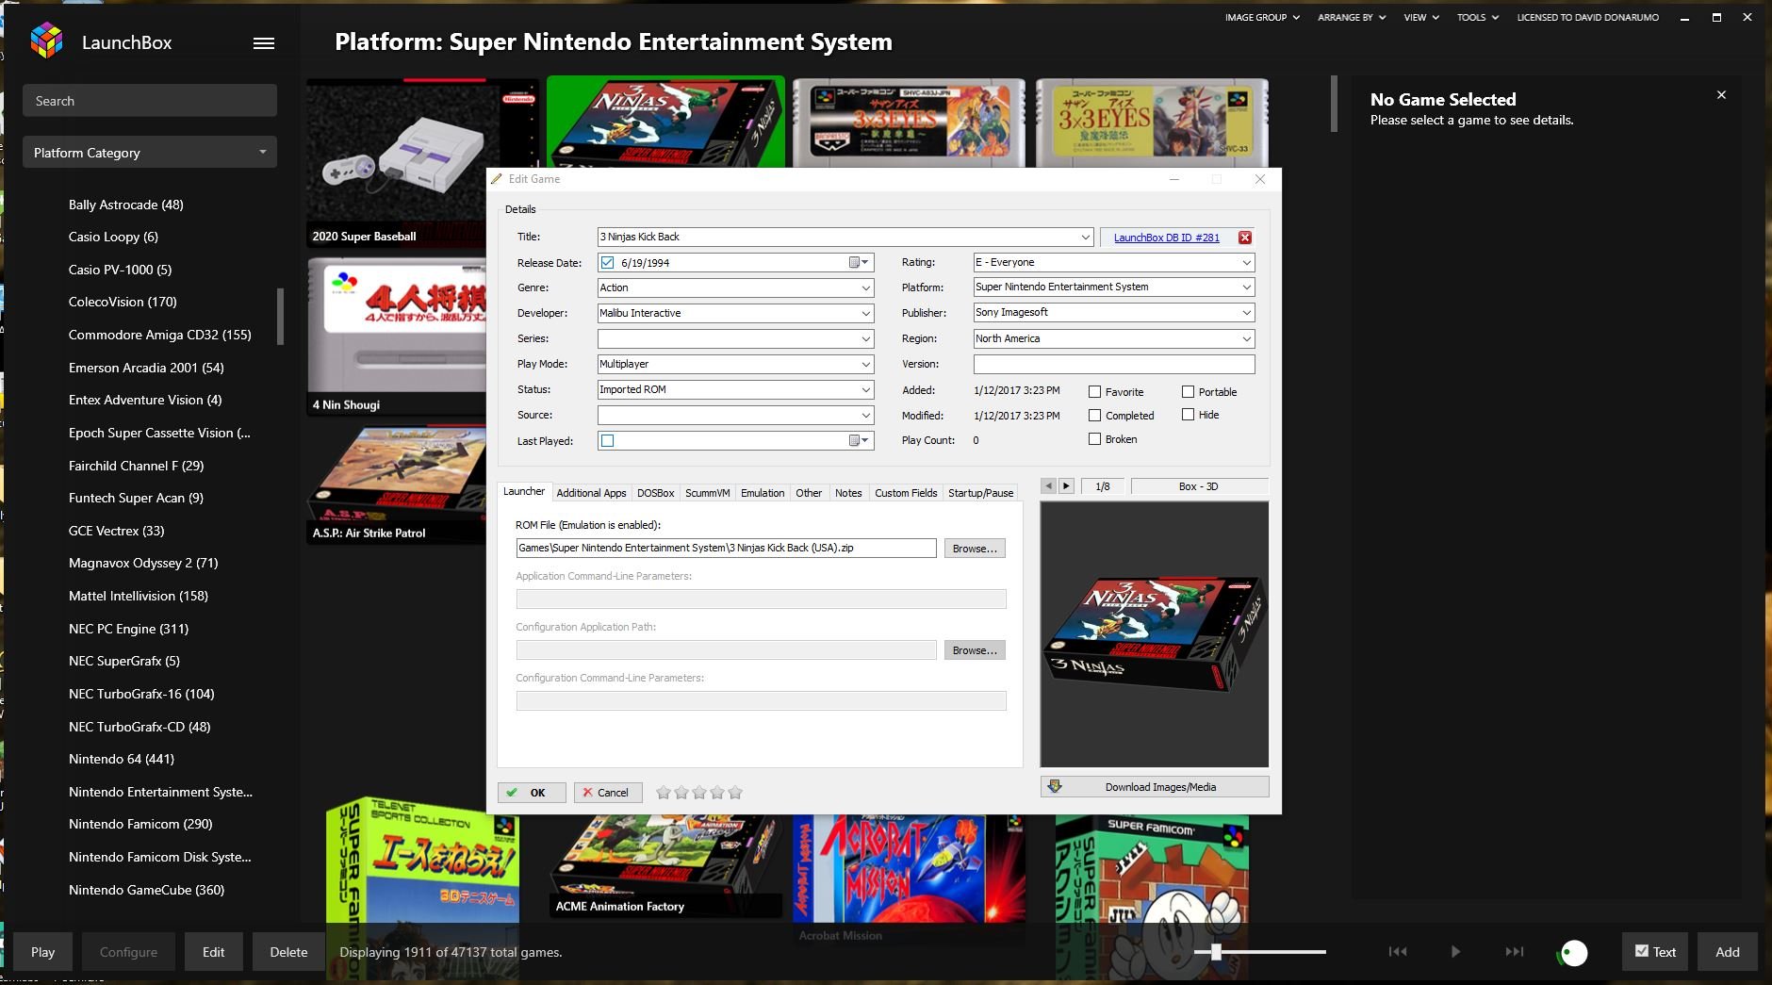Mark the game as Broken
The width and height of the screenshot is (1772, 985).
[1094, 438]
